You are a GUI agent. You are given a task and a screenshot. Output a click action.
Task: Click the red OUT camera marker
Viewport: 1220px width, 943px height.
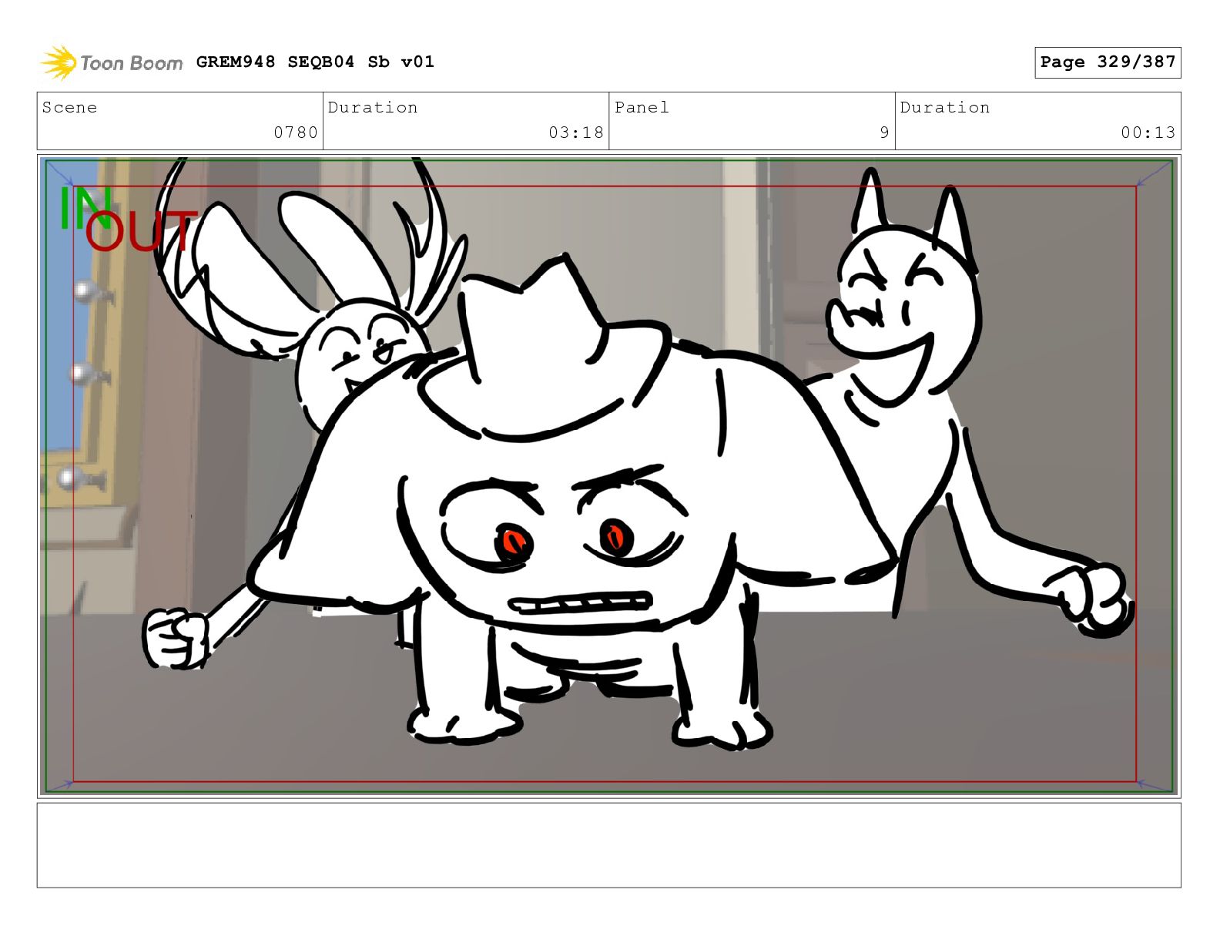[x=141, y=230]
